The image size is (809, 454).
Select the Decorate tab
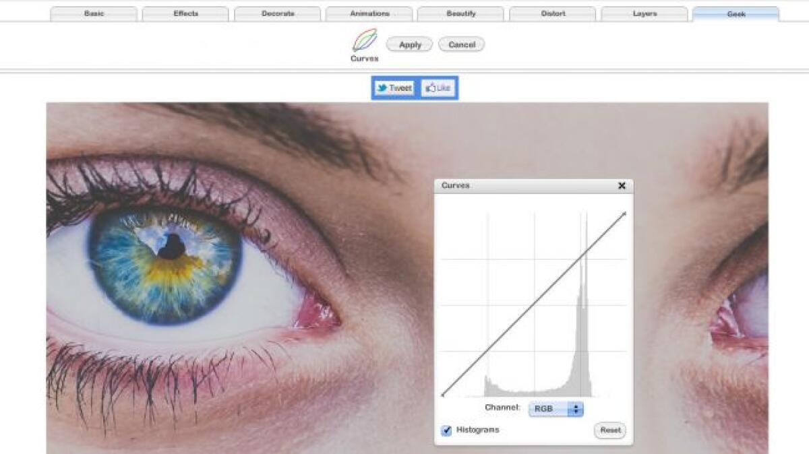click(x=278, y=13)
